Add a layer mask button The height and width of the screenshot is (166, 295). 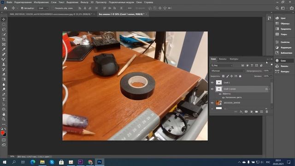246,112
